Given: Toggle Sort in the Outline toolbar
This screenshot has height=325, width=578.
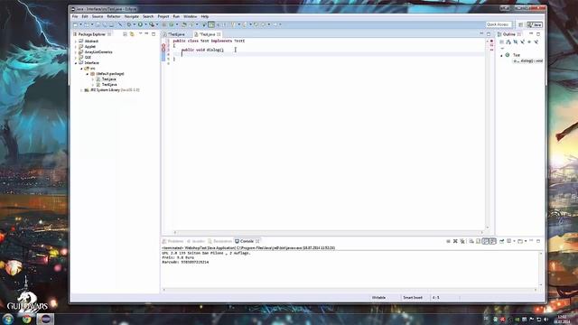Looking at the screenshot, I should tap(508, 42).
